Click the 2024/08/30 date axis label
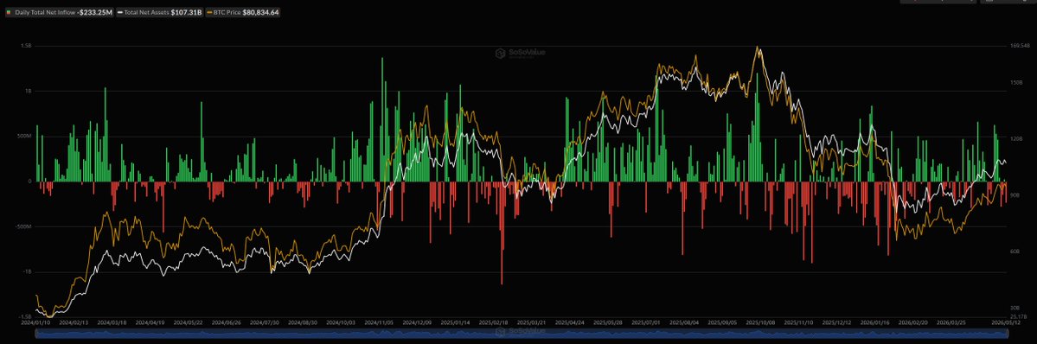Screen dimensions: 1037x344 [x=302, y=323]
